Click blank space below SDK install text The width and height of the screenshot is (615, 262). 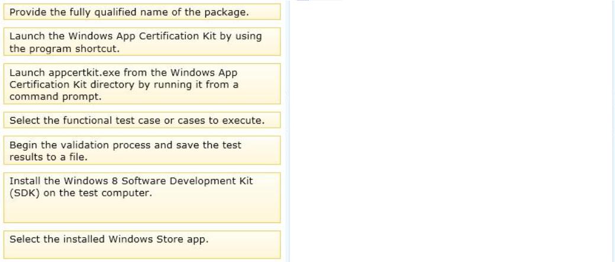(x=142, y=211)
